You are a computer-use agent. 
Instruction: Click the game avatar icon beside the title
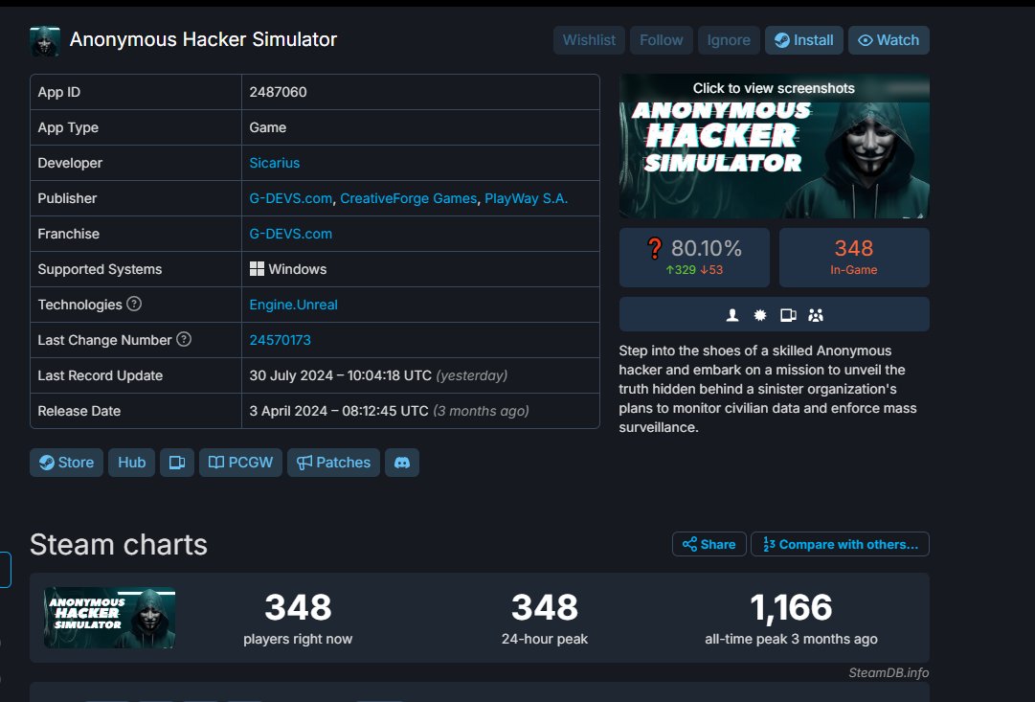45,40
